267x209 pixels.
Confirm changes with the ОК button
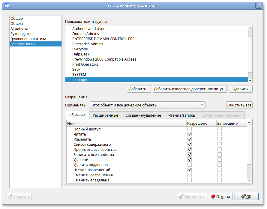[246, 196]
